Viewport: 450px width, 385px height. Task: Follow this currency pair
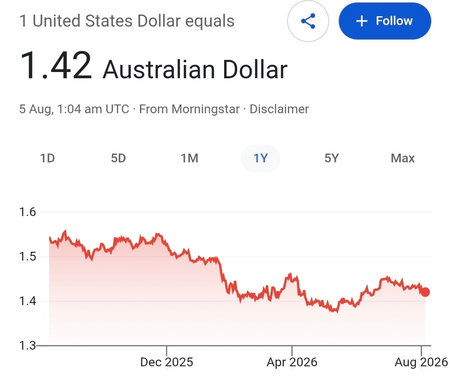coord(385,21)
